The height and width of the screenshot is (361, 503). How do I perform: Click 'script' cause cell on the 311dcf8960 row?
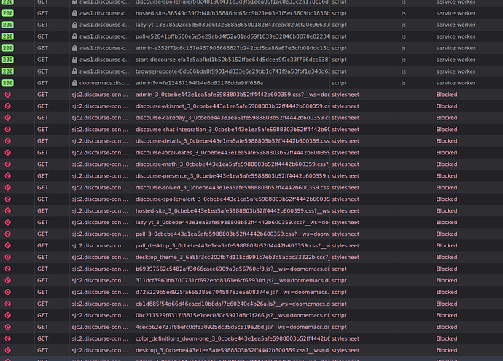coord(339,280)
